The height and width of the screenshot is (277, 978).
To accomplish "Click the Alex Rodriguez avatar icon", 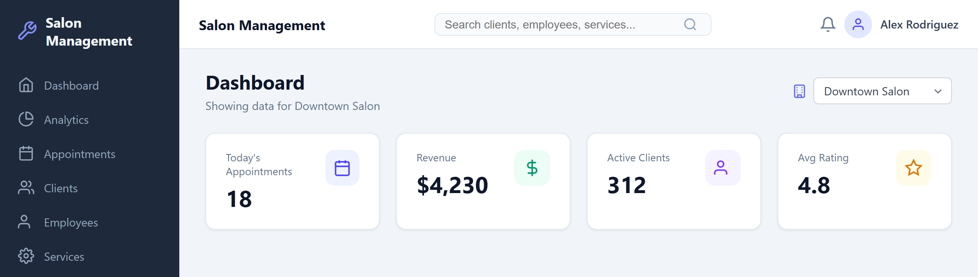I will coord(858,24).
